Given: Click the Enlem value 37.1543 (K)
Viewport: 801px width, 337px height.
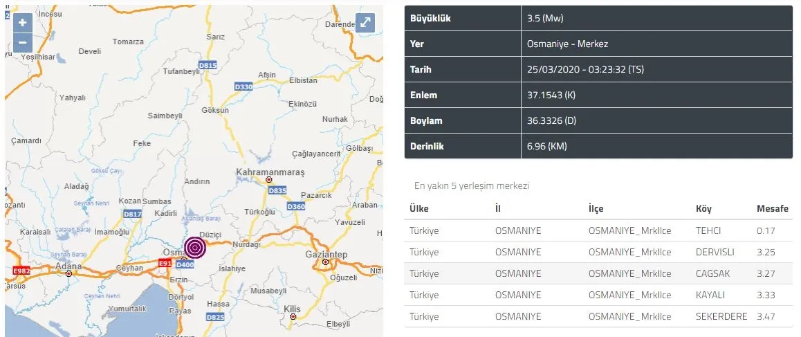Looking at the screenshot, I should 551,95.
